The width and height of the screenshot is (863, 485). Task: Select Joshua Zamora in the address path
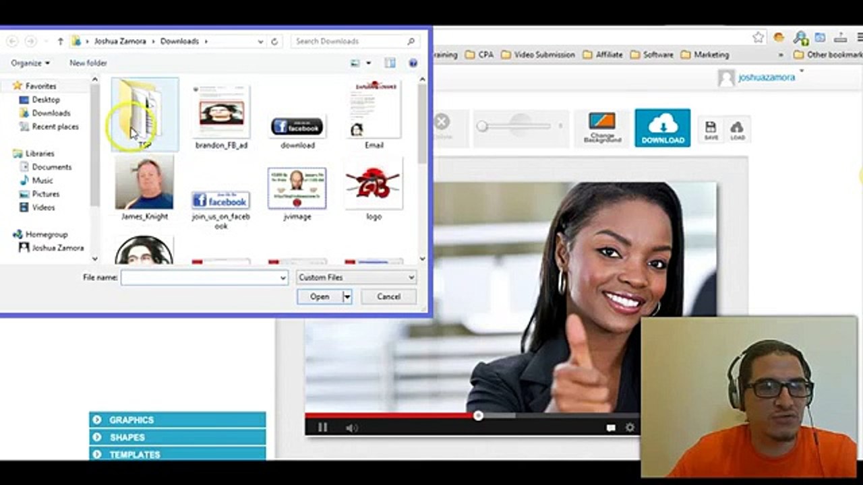(121, 41)
